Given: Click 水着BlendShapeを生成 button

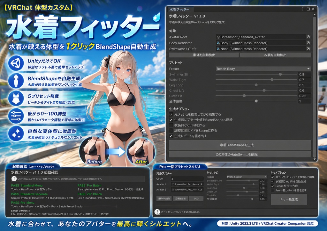Looking at the screenshot, I should (x=240, y=145).
